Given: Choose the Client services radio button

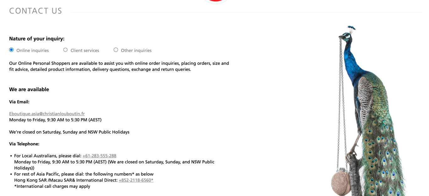Looking at the screenshot, I should pyautogui.click(x=65, y=50).
